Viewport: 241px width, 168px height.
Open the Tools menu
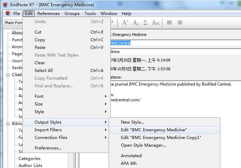coord(90,14)
